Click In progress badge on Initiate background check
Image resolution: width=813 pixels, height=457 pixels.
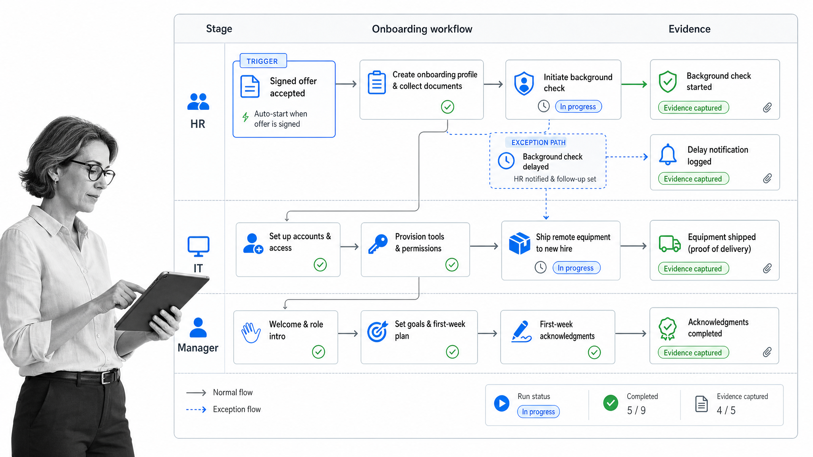[x=578, y=106]
